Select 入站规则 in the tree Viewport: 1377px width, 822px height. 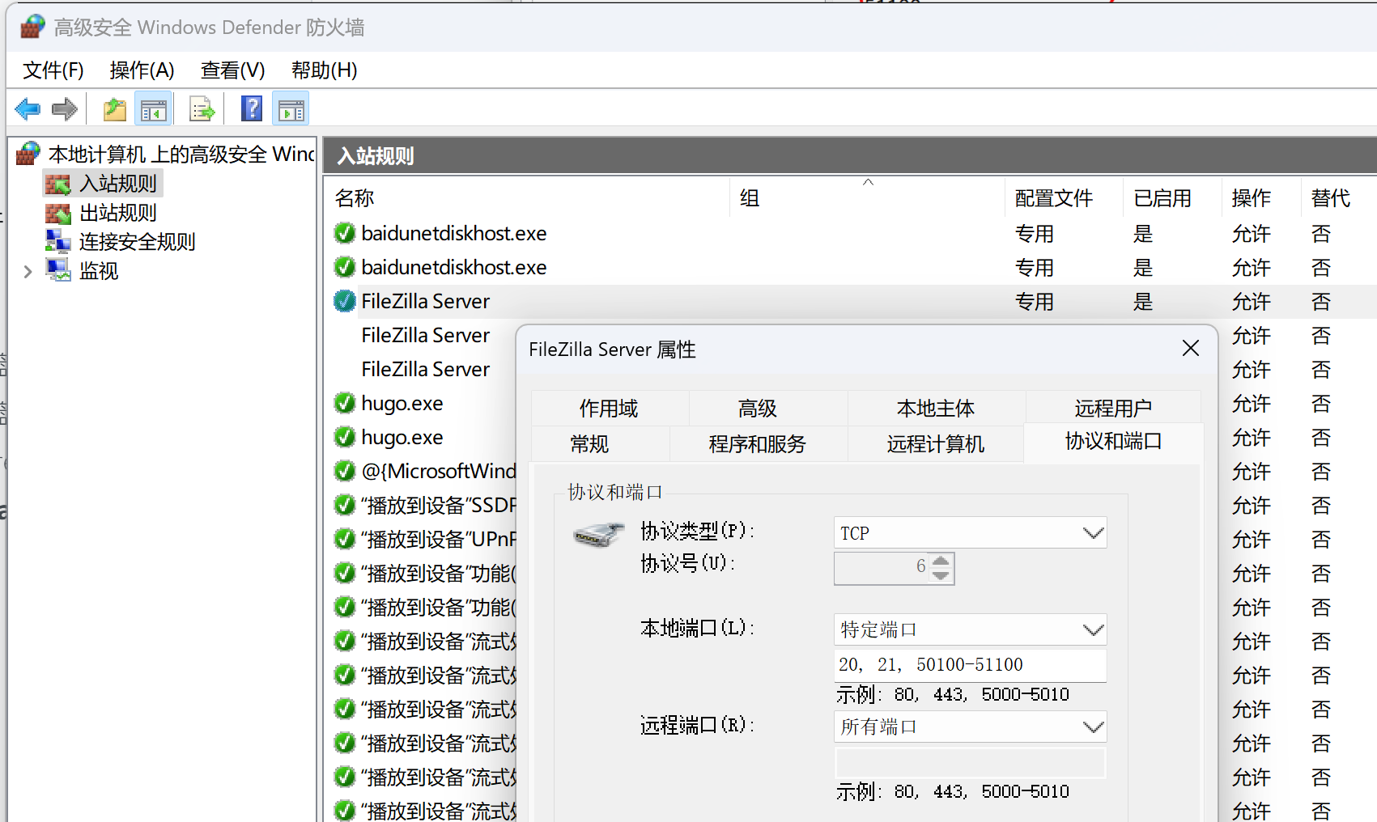(118, 184)
